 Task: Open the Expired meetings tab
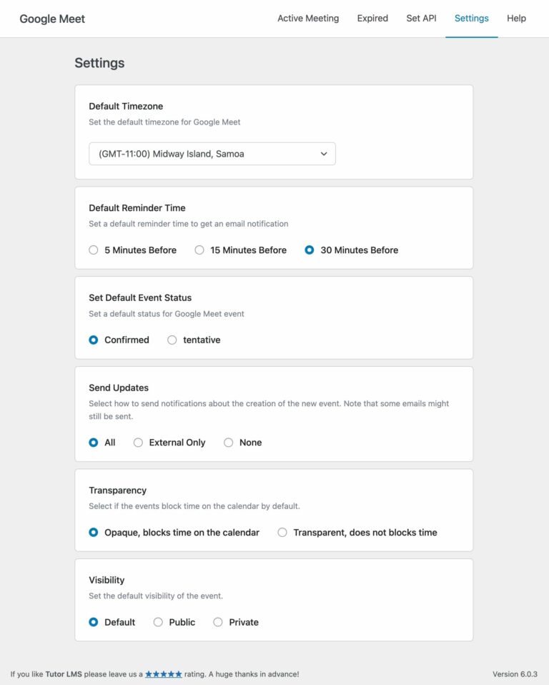click(372, 18)
